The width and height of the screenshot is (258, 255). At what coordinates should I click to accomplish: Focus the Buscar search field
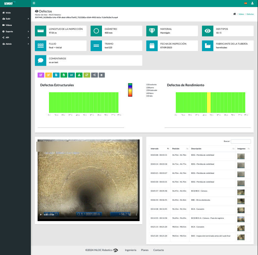point(241,141)
